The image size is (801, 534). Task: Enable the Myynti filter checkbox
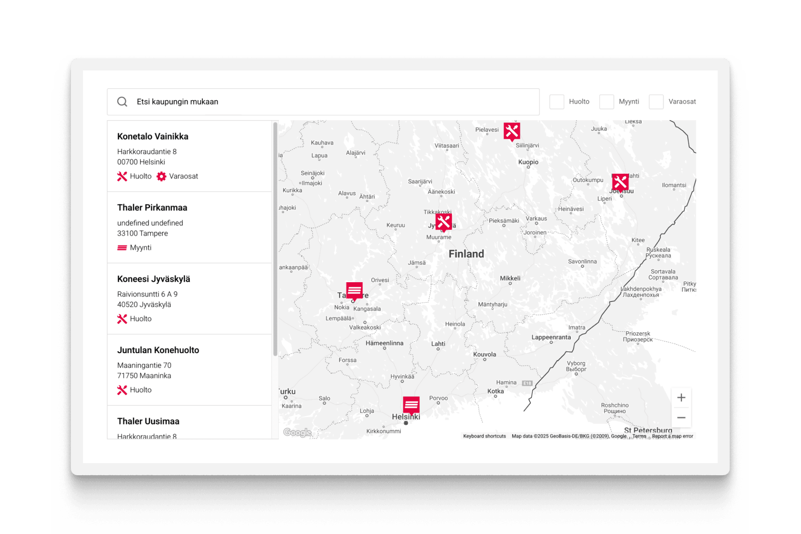coord(606,102)
